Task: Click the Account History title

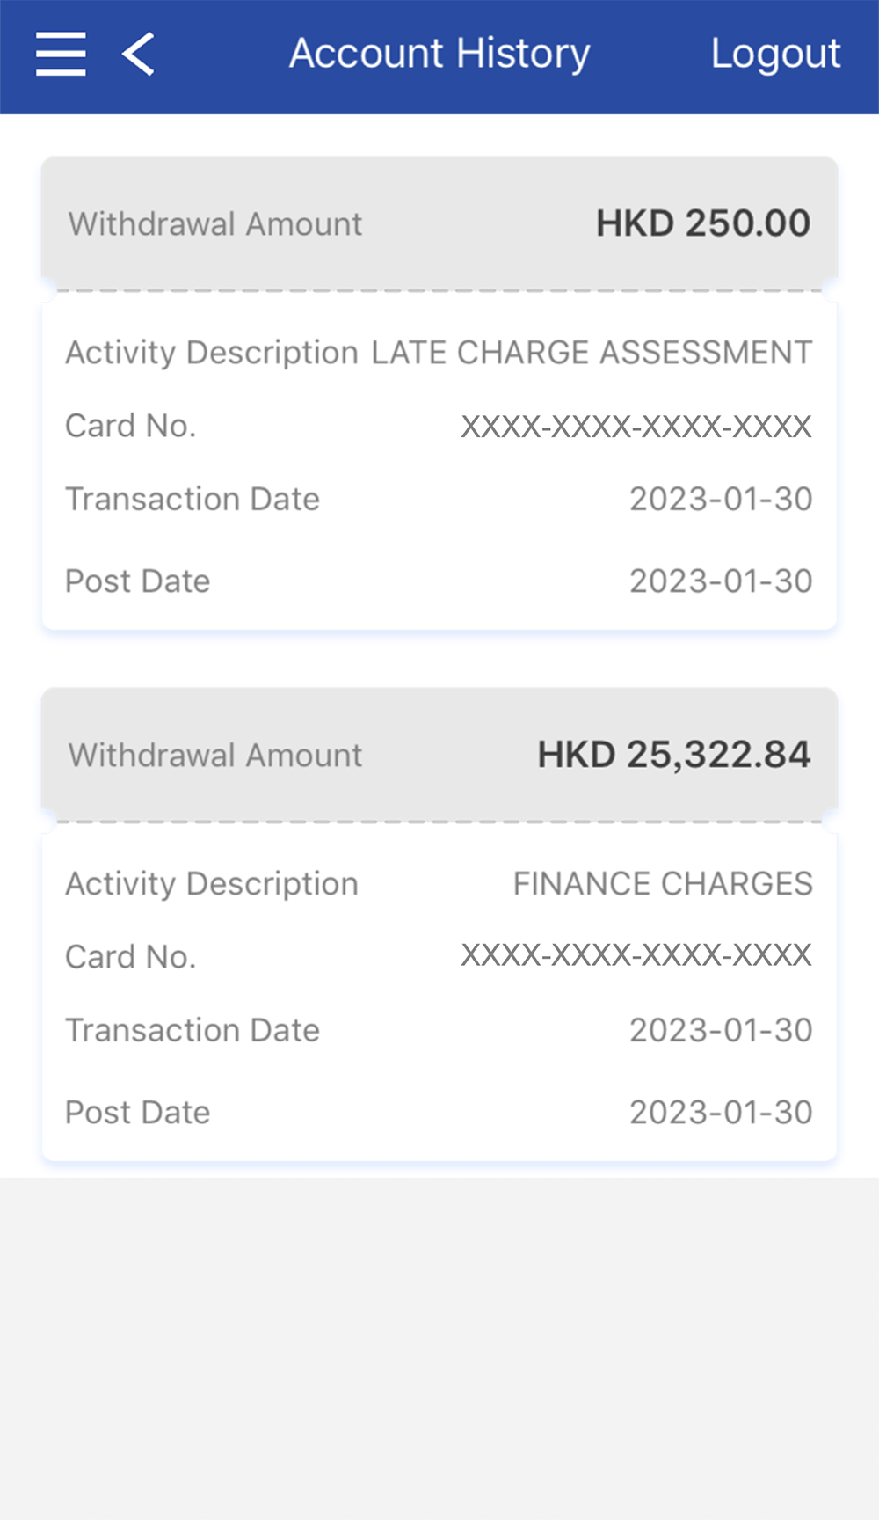Action: point(439,54)
